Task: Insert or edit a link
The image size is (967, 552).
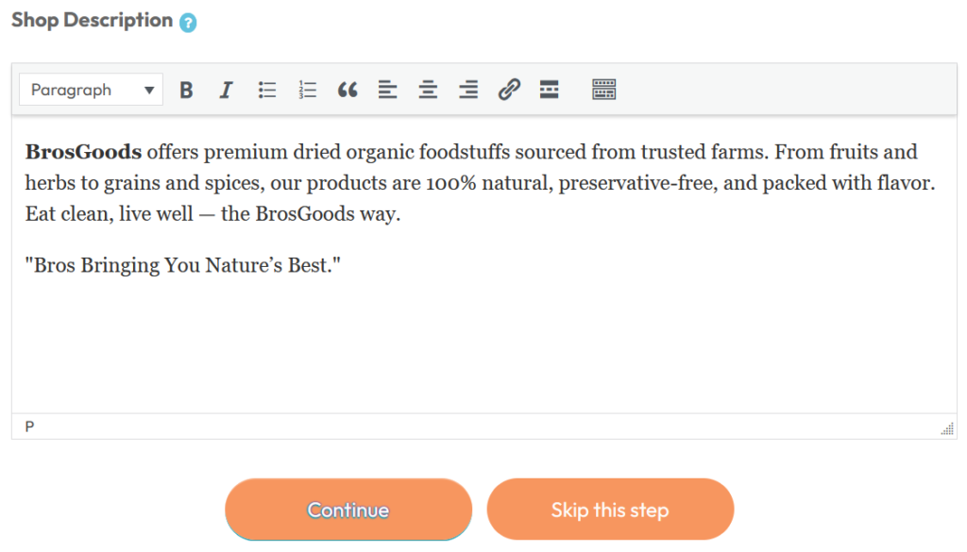Action: click(x=509, y=91)
